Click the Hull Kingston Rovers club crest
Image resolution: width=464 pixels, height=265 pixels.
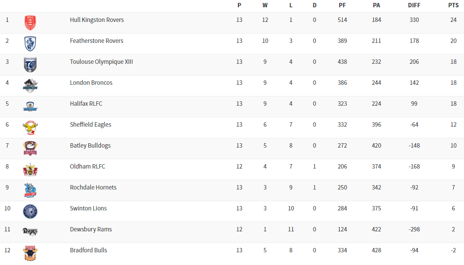click(x=30, y=22)
